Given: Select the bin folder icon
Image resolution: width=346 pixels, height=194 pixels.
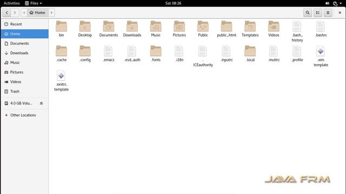Looking at the screenshot, I should (61, 26).
